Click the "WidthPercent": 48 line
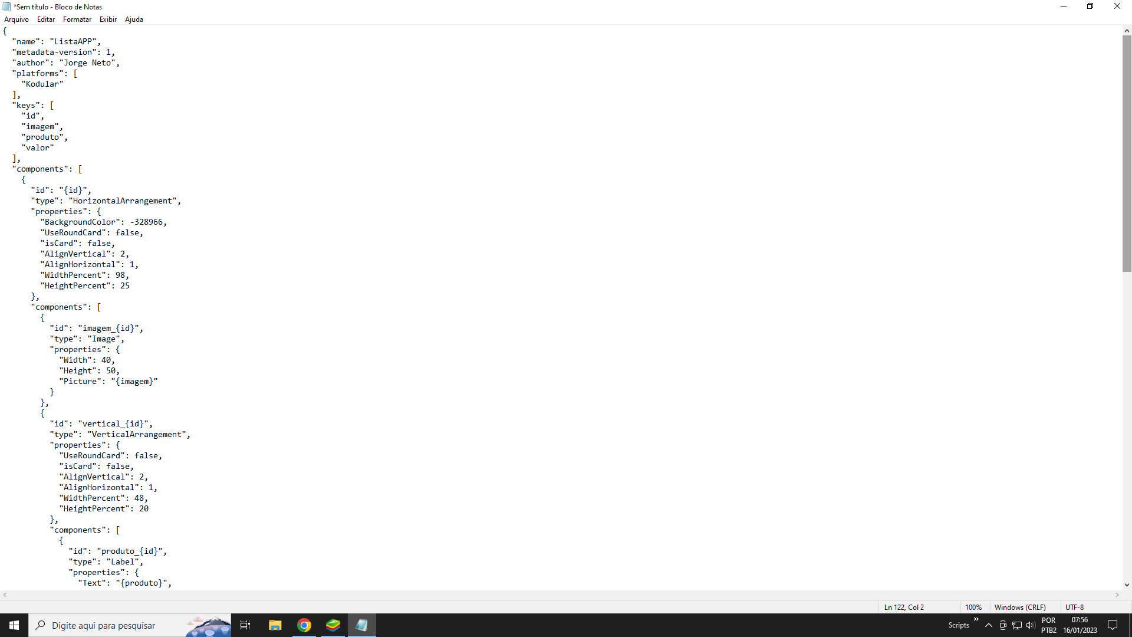1132x637 pixels. (104, 498)
